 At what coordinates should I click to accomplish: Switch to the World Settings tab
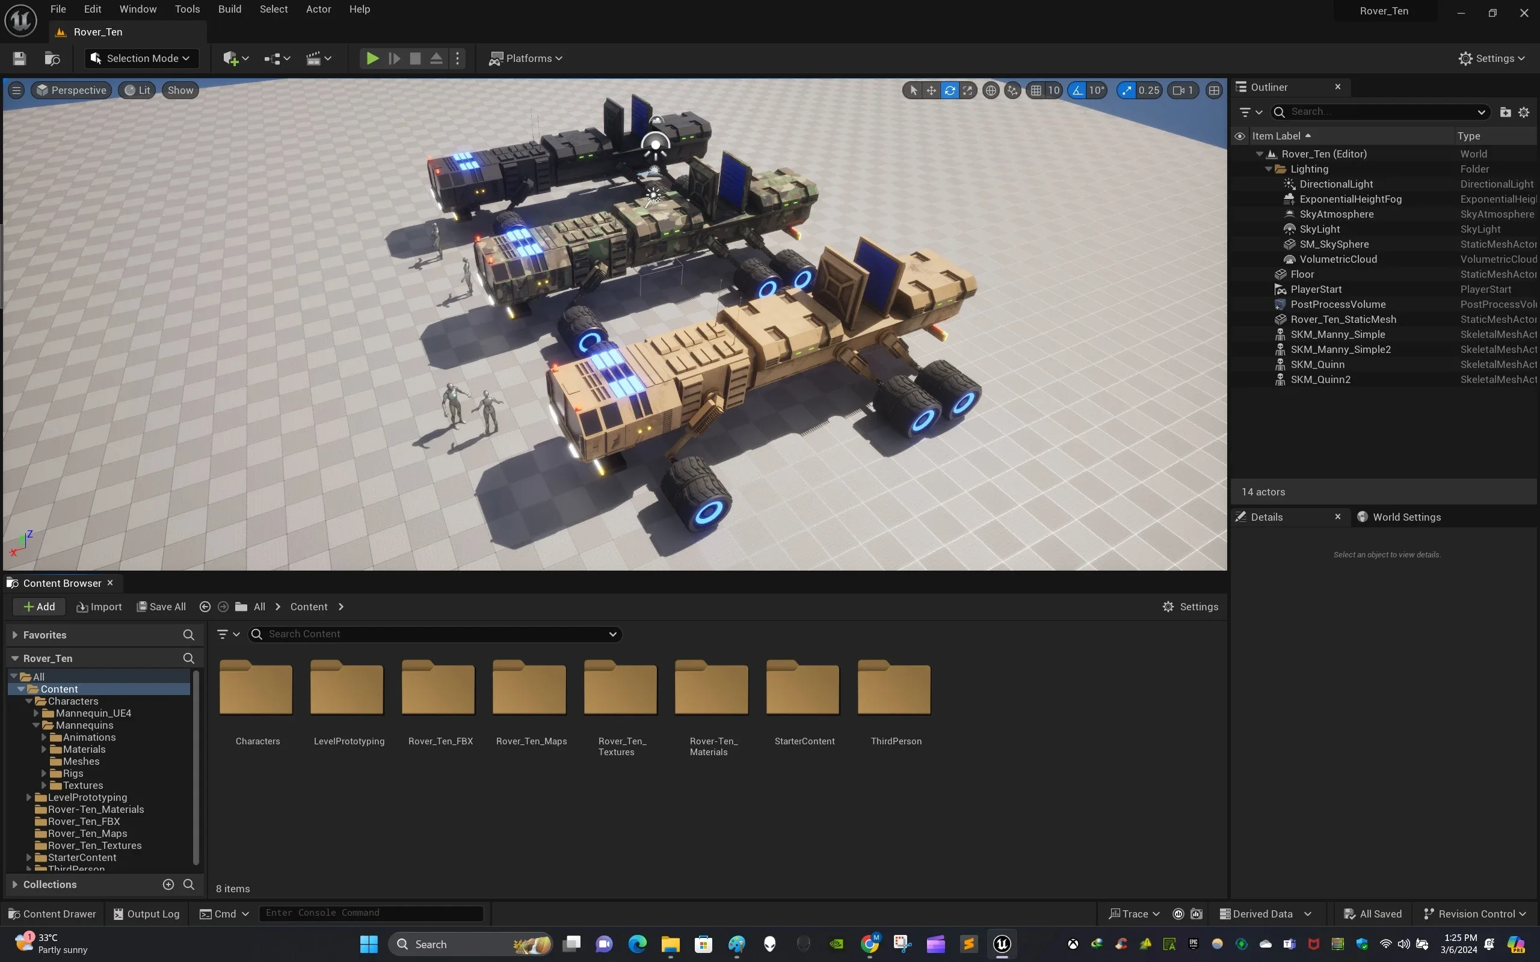(x=1399, y=517)
